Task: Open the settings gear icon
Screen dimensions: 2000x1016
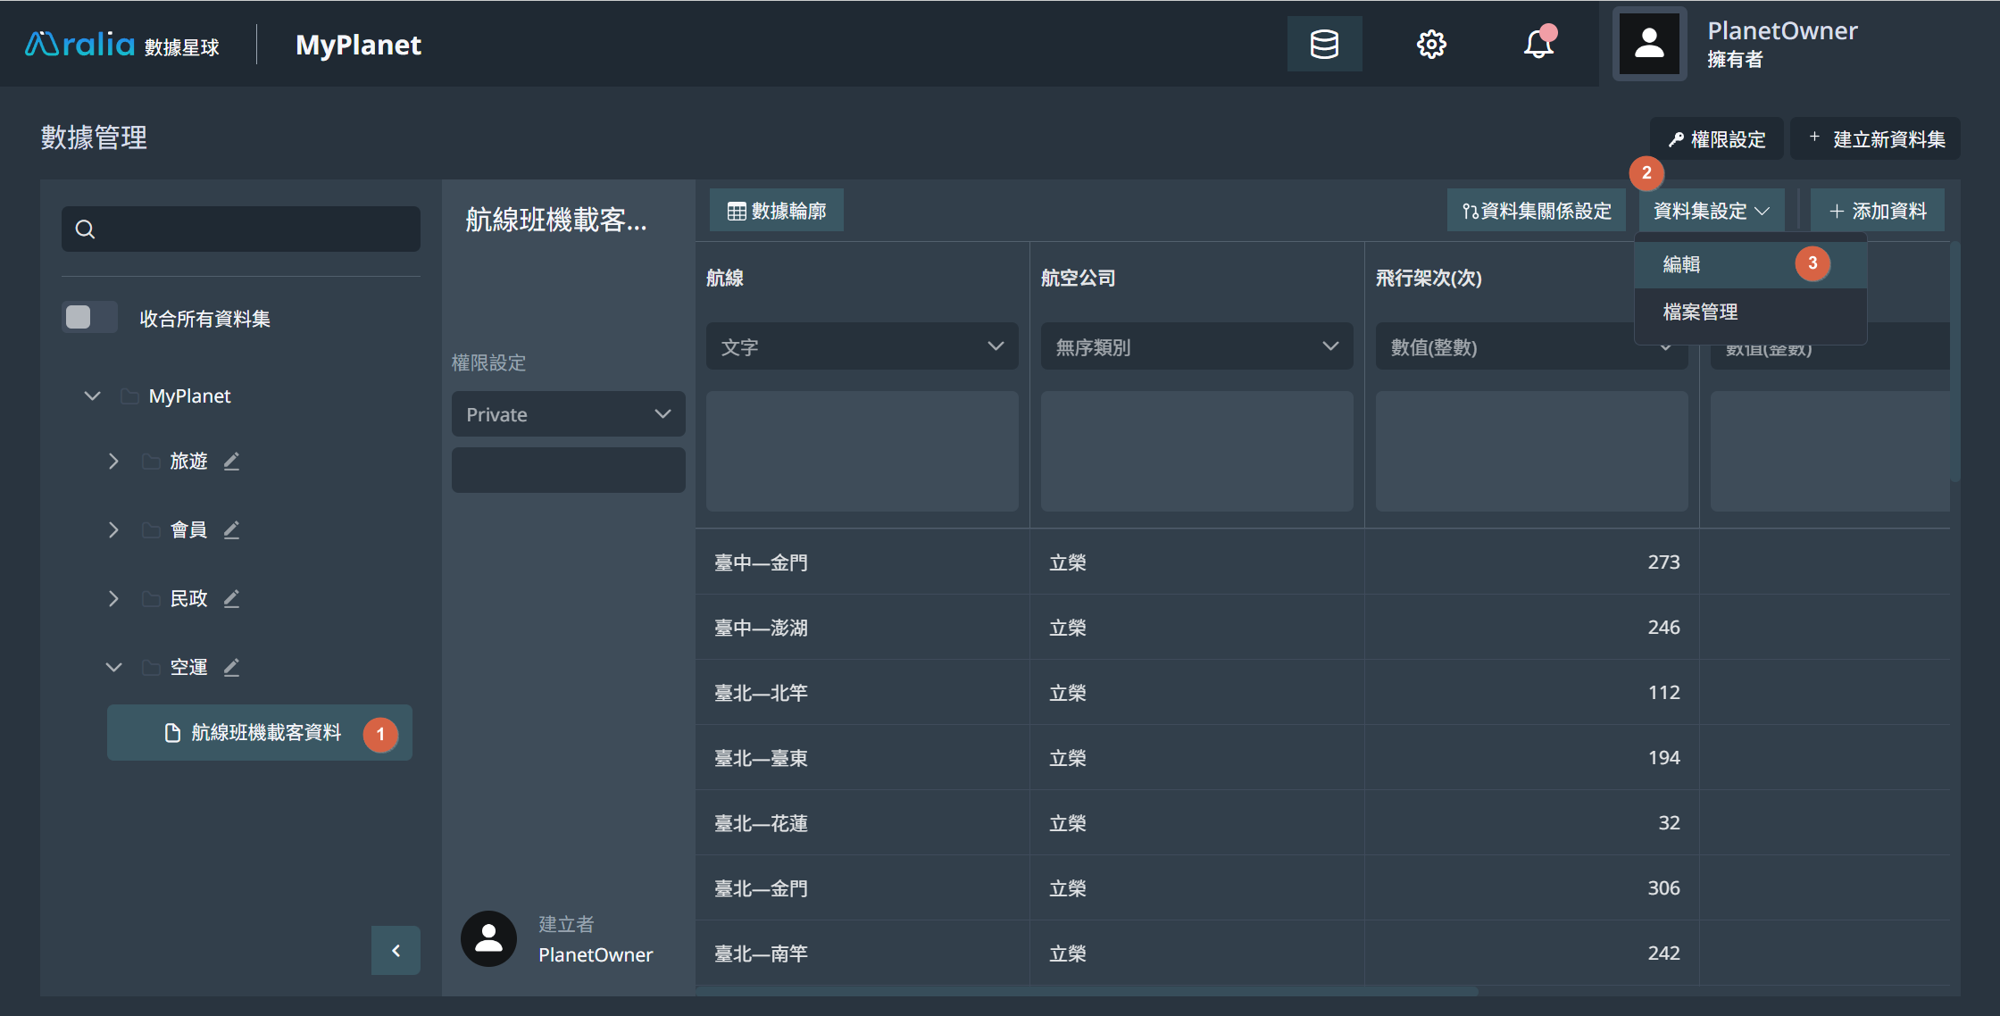Action: (1431, 44)
